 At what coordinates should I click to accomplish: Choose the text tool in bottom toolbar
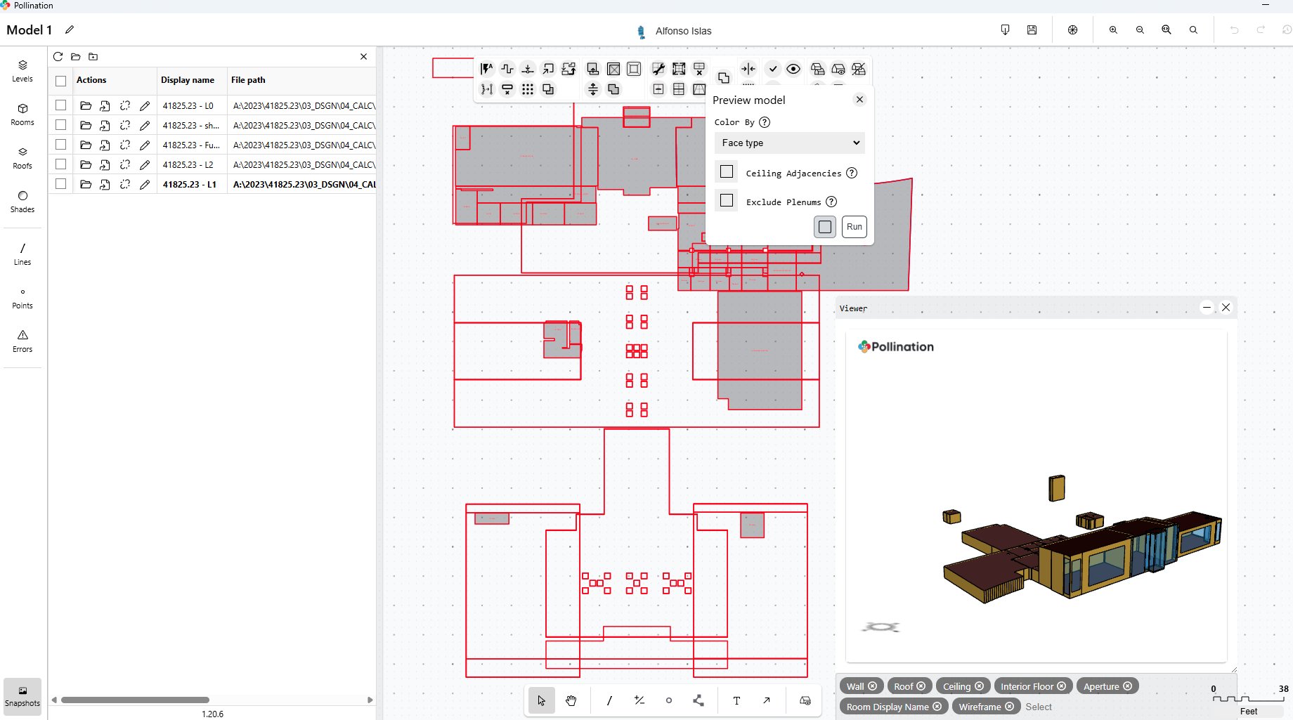736,700
